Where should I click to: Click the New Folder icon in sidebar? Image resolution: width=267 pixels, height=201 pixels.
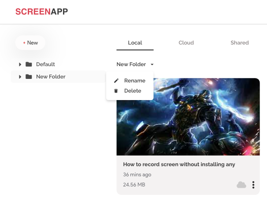click(x=29, y=77)
